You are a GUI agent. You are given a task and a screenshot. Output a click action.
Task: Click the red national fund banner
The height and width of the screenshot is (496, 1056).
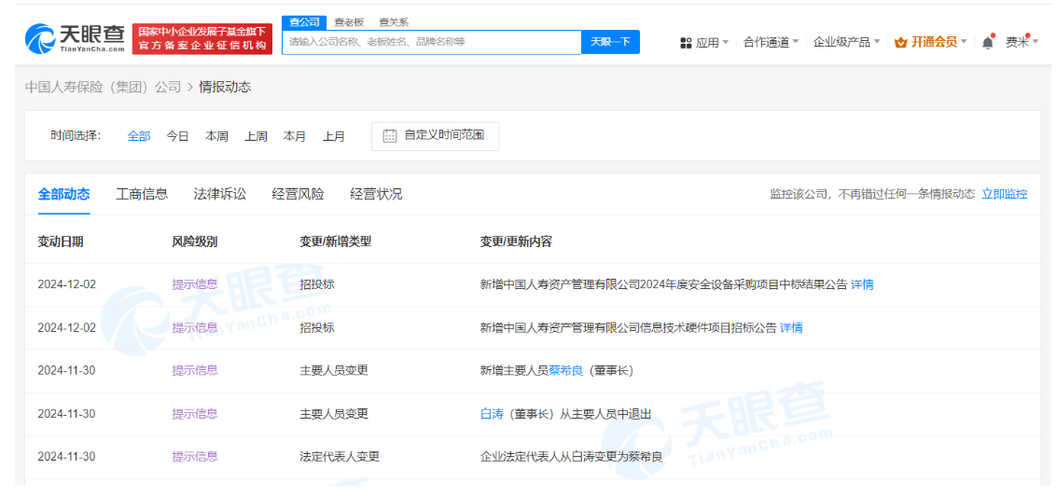(202, 38)
